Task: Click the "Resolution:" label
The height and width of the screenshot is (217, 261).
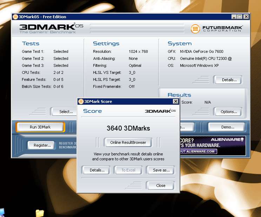Action: point(102,51)
